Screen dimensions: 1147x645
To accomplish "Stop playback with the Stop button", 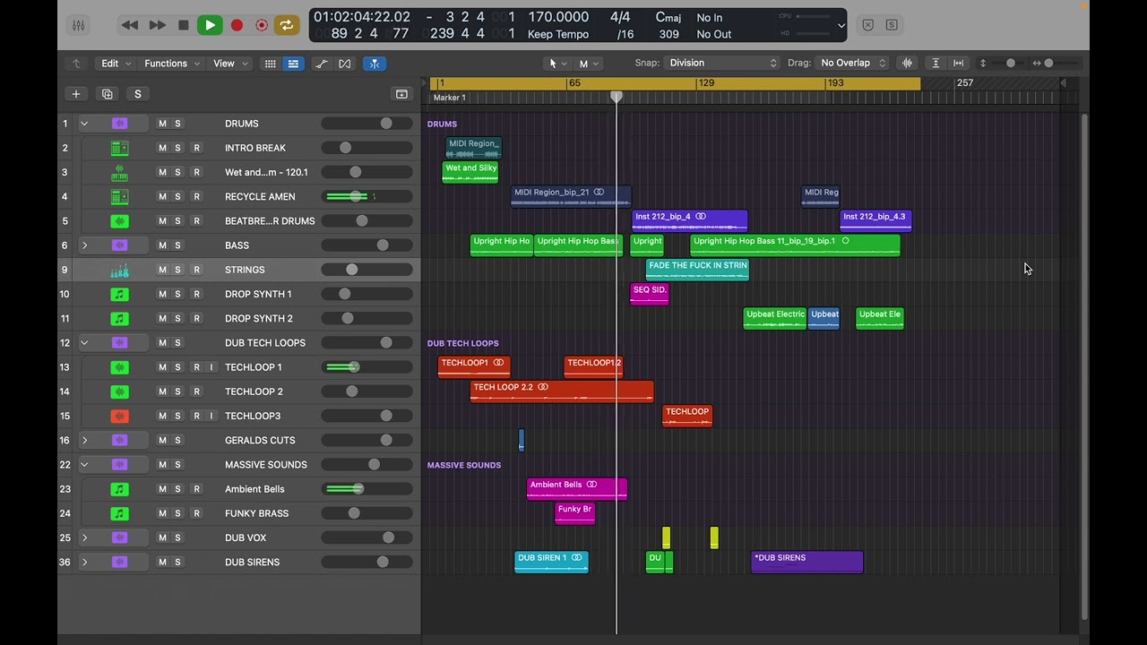I will pyautogui.click(x=184, y=25).
